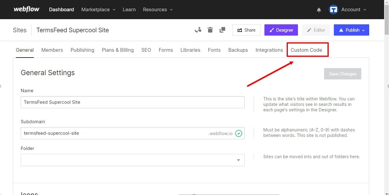Open the Integrations tab
Viewport: 389px width, 195px height.
(x=269, y=50)
